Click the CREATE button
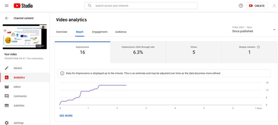 click(257, 6)
